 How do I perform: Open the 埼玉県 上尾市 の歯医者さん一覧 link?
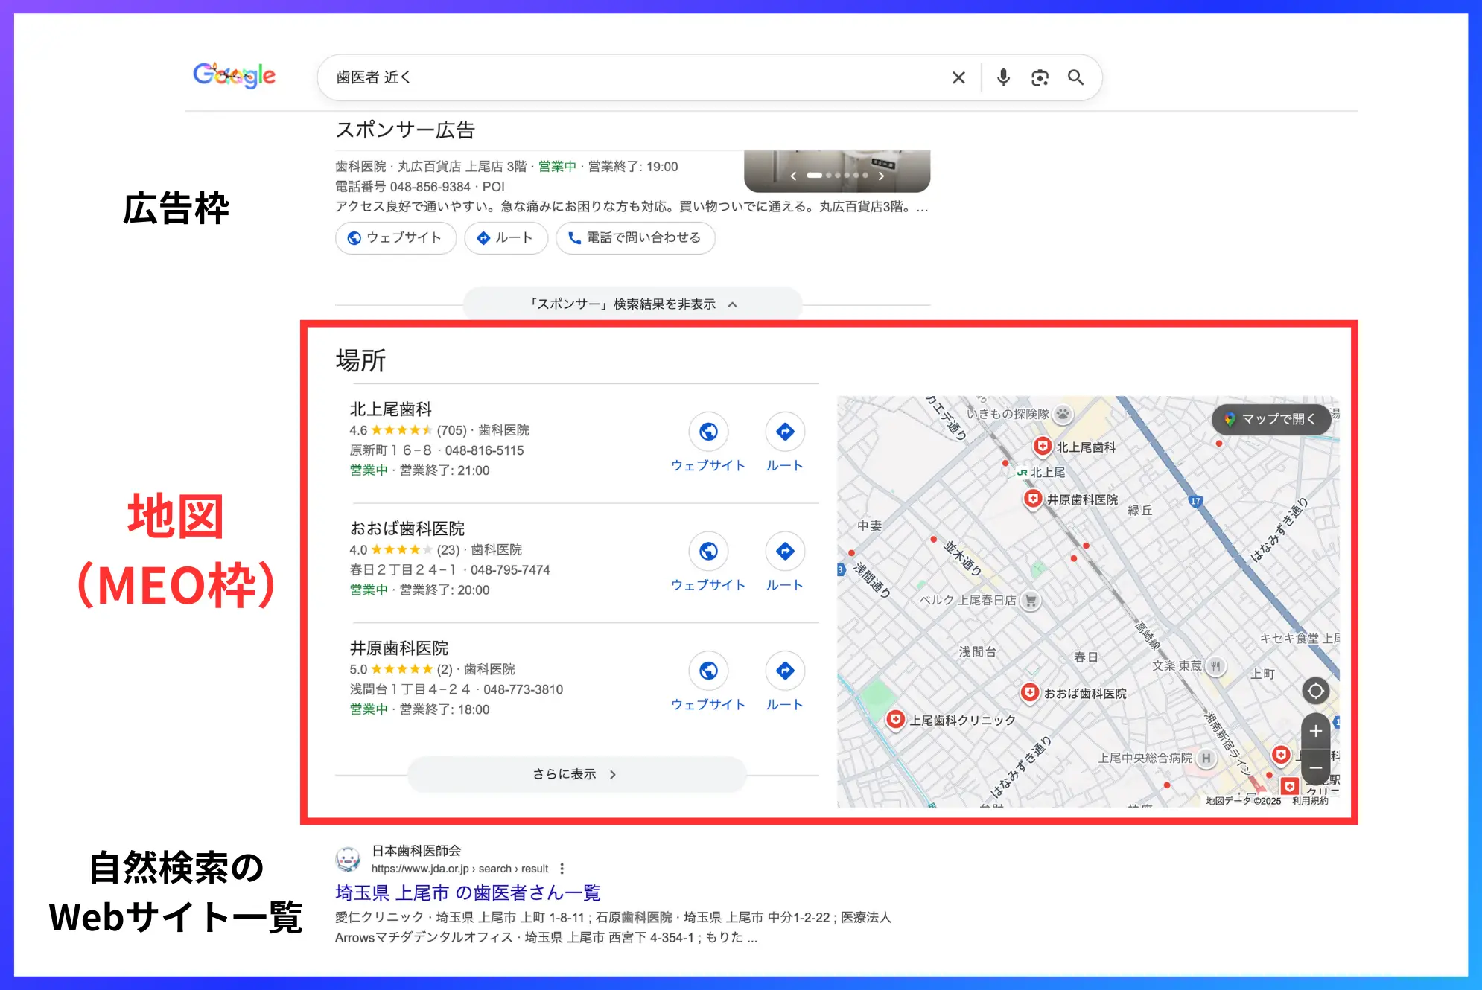468,893
